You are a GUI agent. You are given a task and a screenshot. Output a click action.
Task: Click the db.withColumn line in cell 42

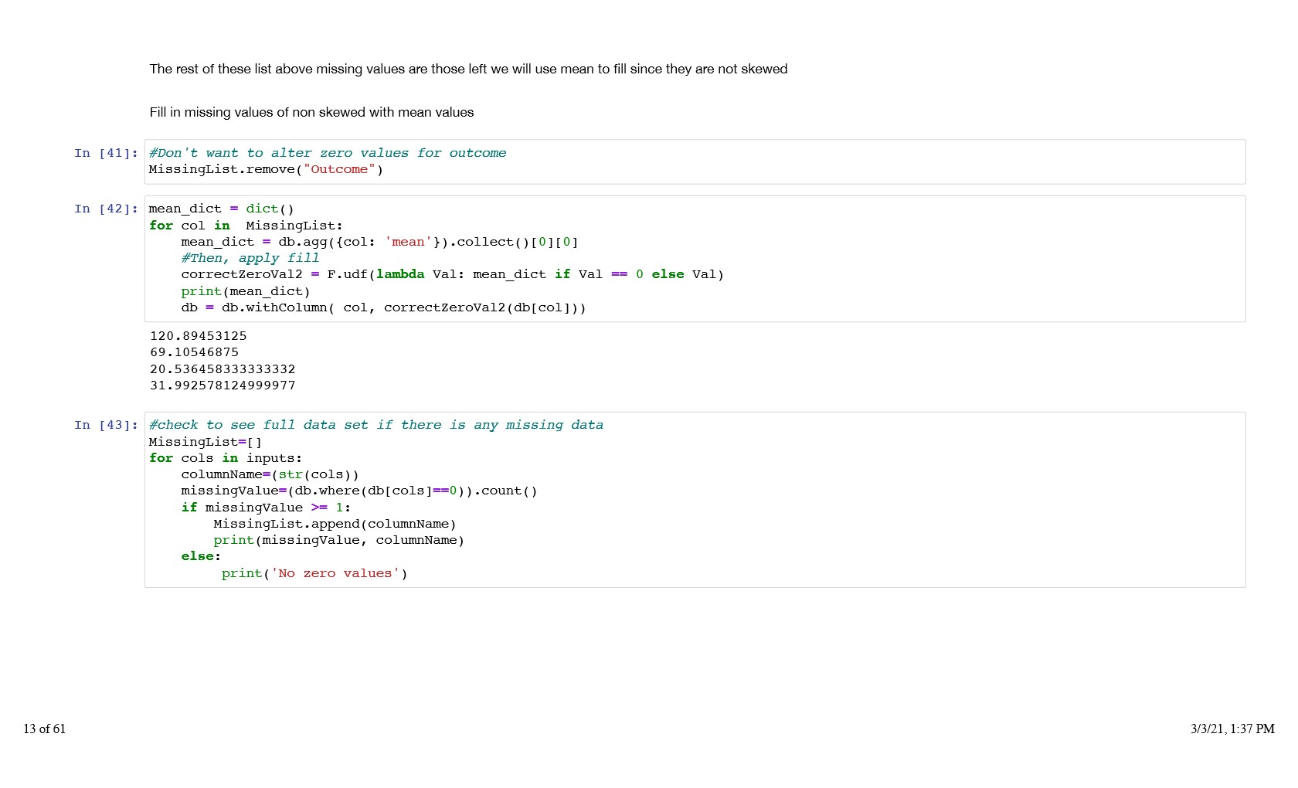[x=383, y=307]
